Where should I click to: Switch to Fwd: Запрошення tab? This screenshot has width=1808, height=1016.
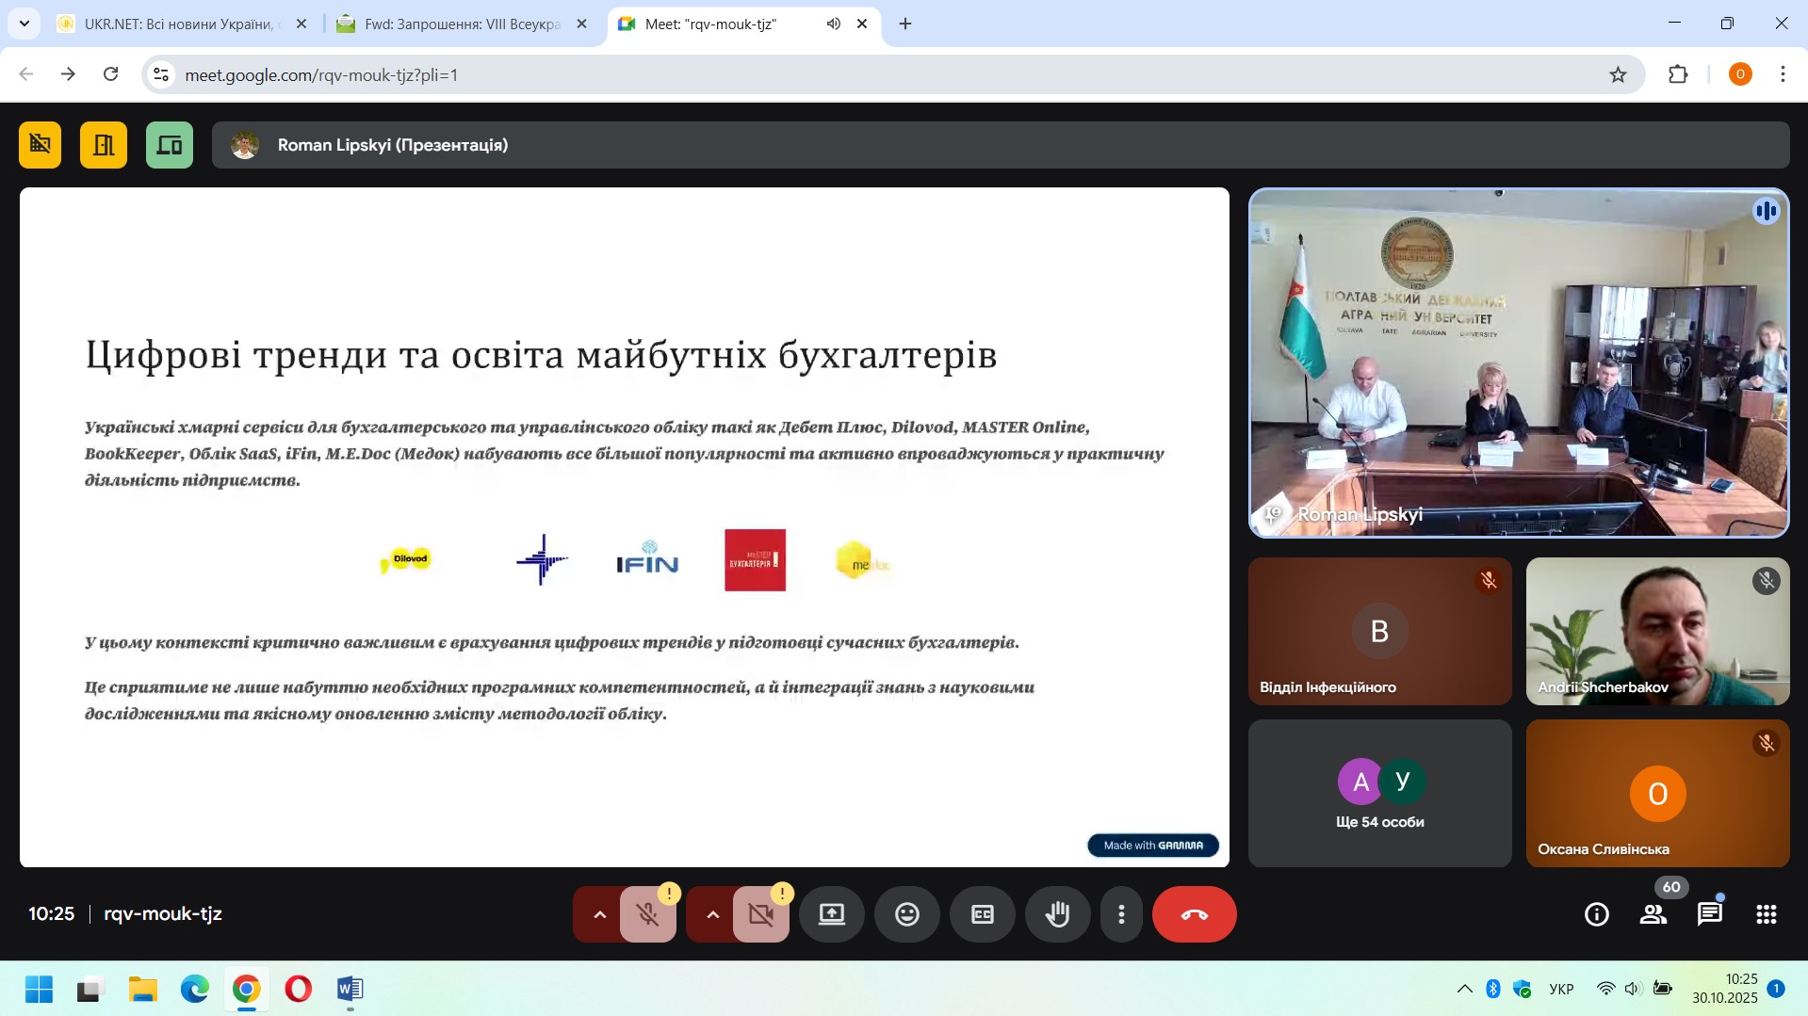(x=462, y=24)
